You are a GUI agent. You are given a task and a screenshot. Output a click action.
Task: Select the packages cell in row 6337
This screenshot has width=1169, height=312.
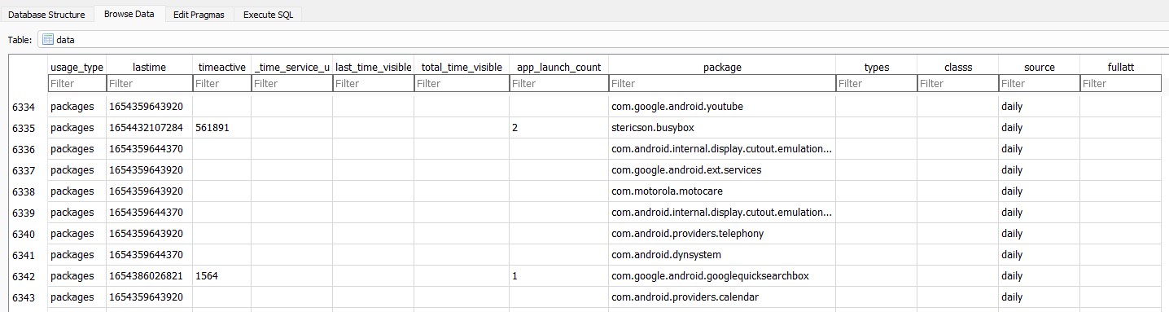tap(77, 170)
